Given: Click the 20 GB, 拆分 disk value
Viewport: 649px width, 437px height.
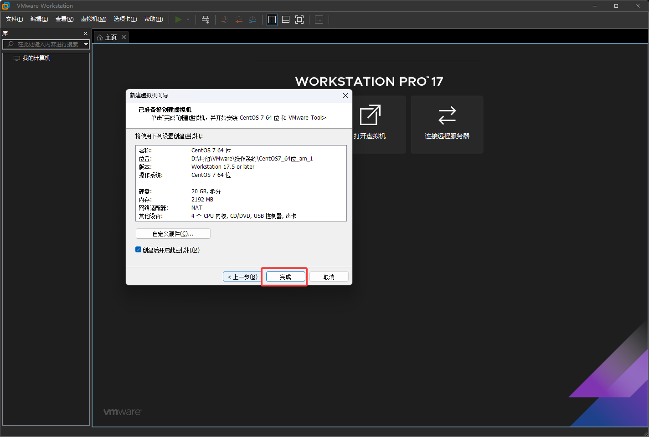Looking at the screenshot, I should 206,191.
